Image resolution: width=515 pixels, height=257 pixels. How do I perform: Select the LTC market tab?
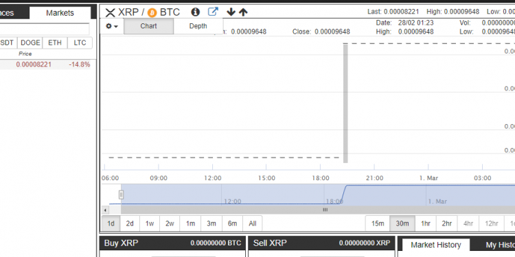80,43
